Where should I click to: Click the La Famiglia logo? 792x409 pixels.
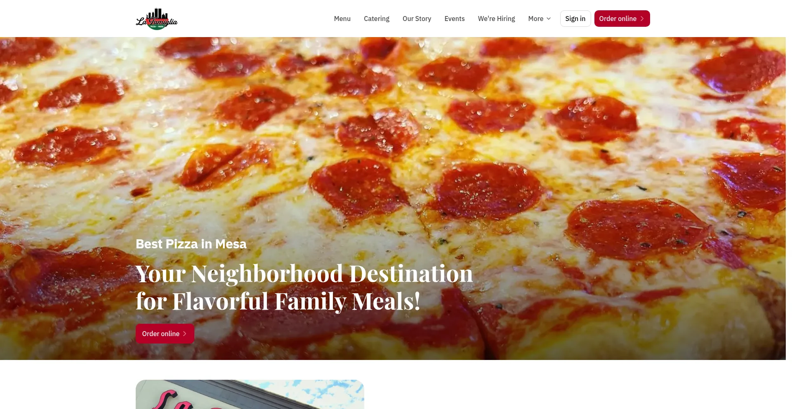pyautogui.click(x=157, y=19)
